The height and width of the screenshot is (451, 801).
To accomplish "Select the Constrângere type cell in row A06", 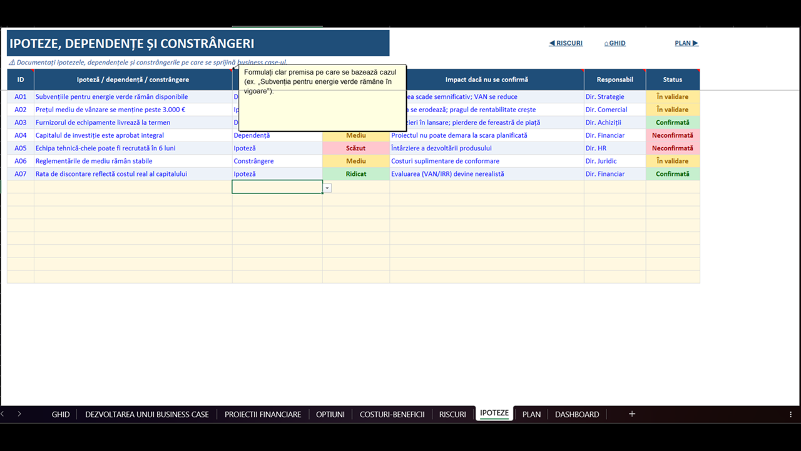I will point(277,161).
